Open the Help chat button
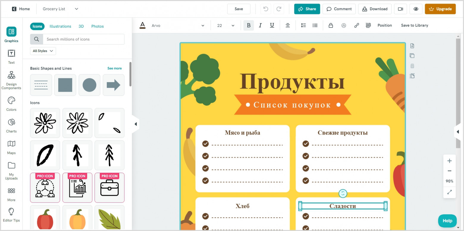 (x=447, y=221)
